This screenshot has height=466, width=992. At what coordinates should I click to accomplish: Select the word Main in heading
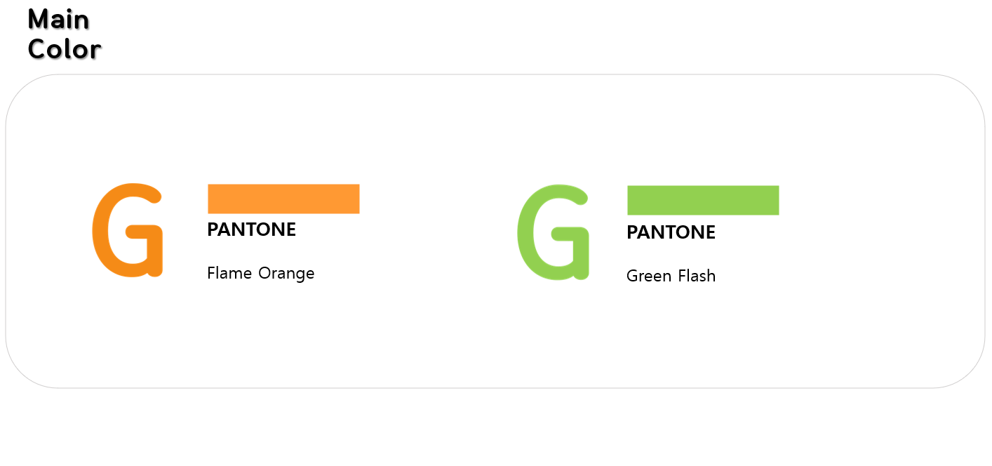pos(58,20)
